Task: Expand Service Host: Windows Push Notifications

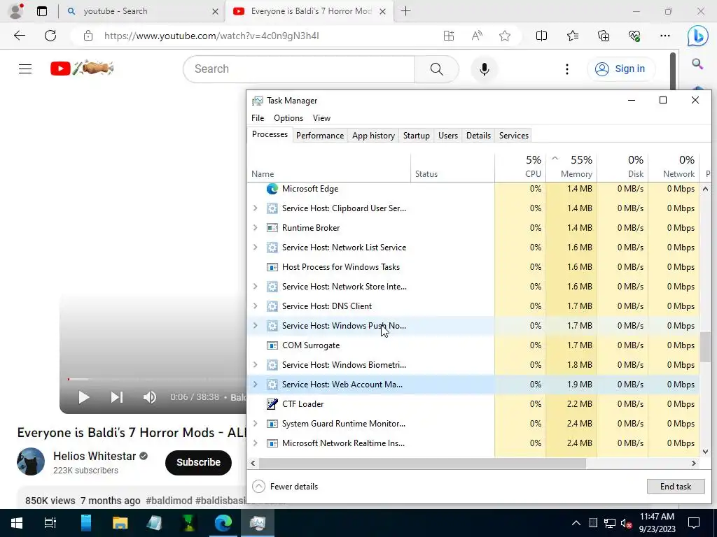Action: 255,326
